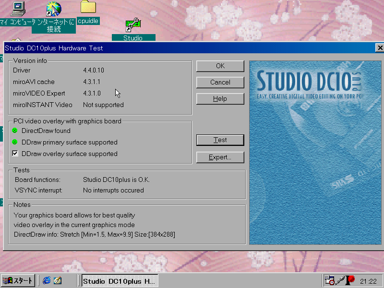The width and height of the screenshot is (384, 288).
Task: Click the dialog title bar text
Action: [54, 48]
